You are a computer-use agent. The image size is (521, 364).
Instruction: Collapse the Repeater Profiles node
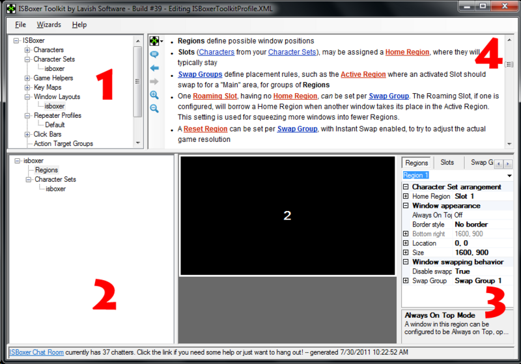pos(27,115)
